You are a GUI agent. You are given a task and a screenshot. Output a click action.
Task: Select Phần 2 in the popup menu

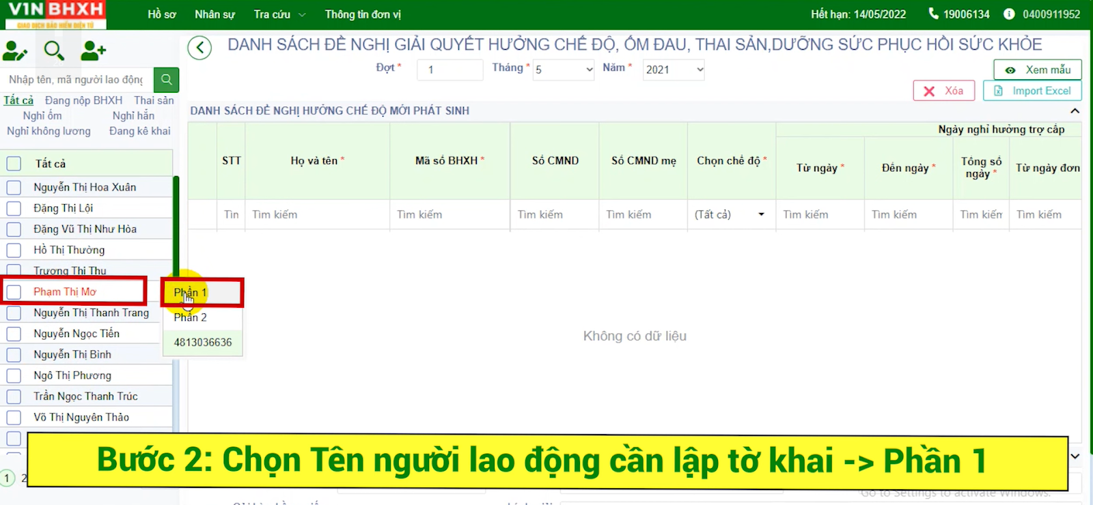coord(202,317)
